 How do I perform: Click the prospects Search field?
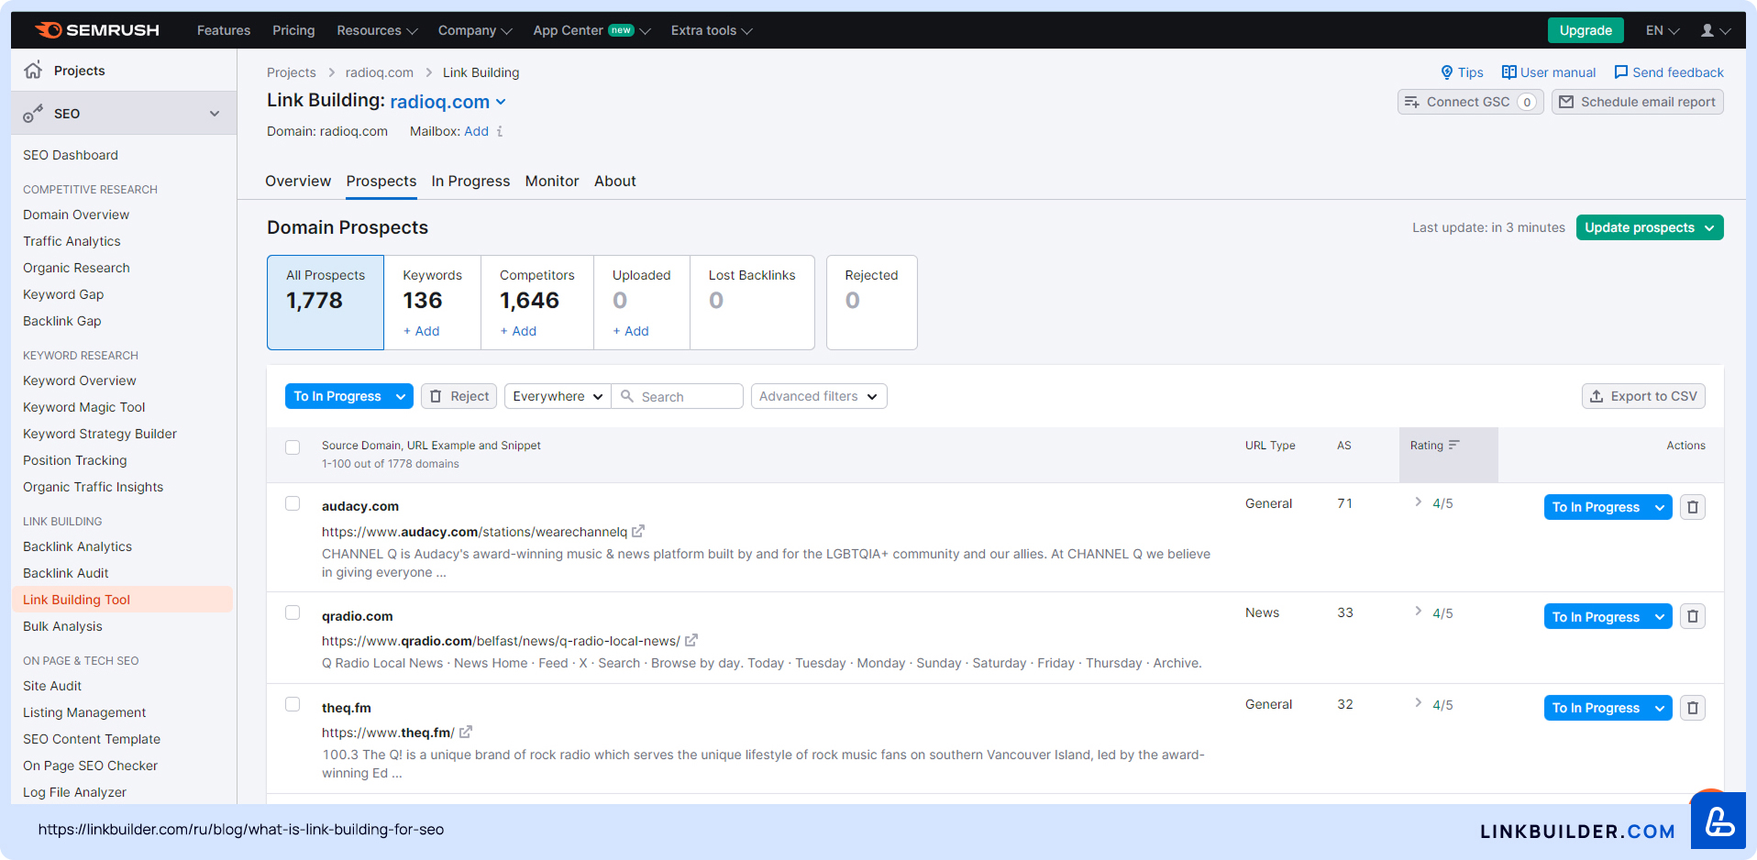pos(678,396)
